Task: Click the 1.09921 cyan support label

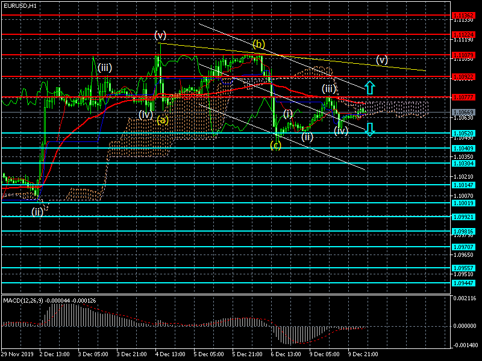Action: (x=463, y=217)
